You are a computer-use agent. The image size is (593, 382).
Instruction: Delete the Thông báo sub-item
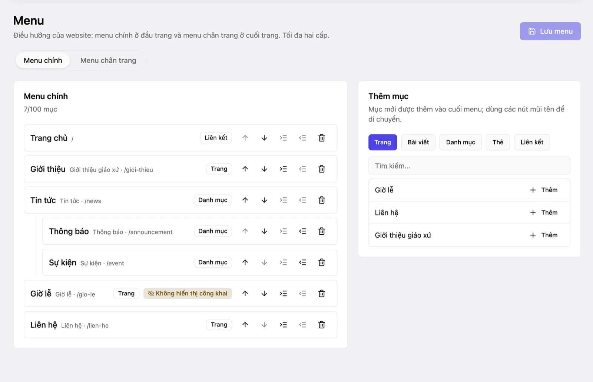(x=322, y=231)
